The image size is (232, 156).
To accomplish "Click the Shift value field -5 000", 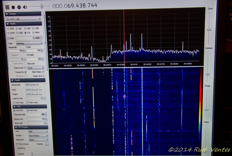I will click(28, 38).
